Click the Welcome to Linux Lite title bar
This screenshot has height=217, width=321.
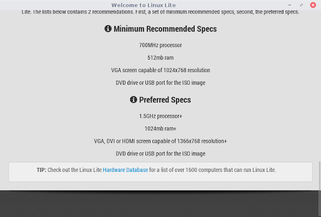click(x=143, y=5)
